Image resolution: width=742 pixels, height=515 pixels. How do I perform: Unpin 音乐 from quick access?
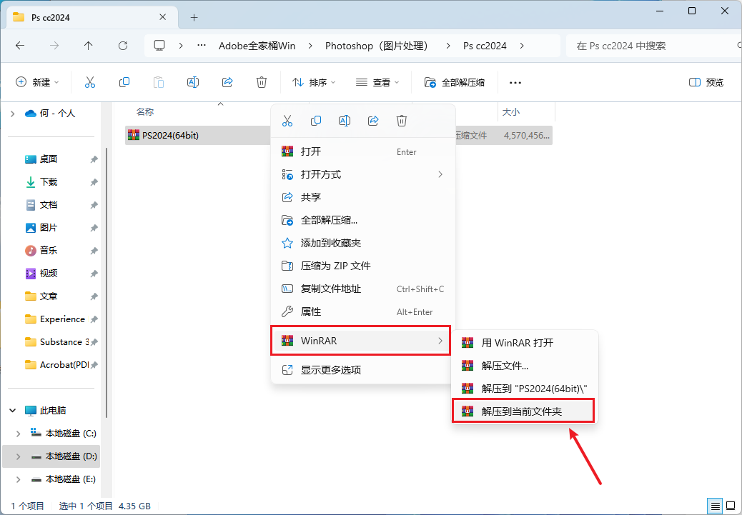94,251
